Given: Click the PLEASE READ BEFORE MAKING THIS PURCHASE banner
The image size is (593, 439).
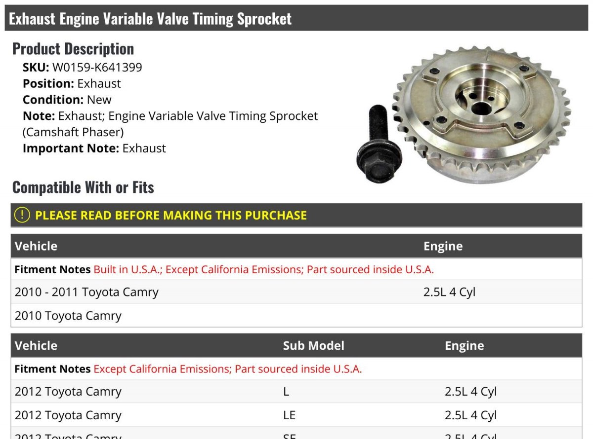Looking at the screenshot, I should tap(296, 215).
